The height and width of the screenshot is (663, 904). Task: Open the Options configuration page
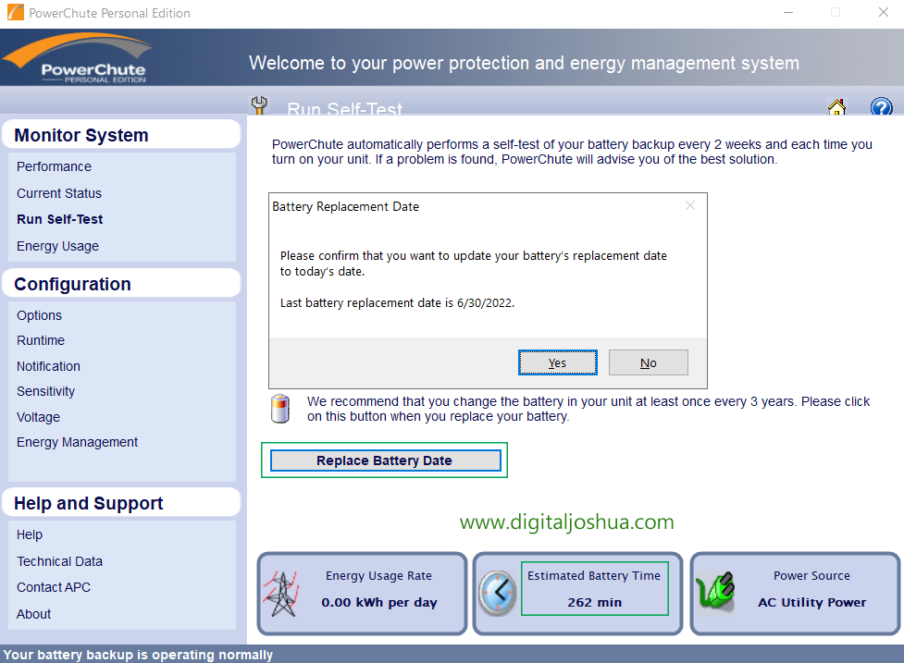(39, 315)
